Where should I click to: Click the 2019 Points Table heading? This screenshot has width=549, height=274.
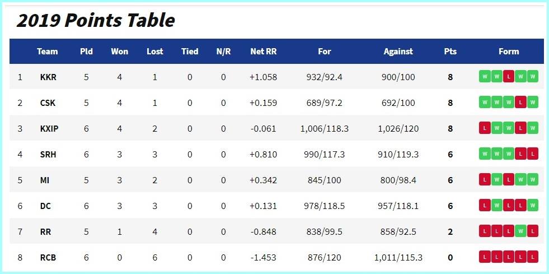point(96,21)
